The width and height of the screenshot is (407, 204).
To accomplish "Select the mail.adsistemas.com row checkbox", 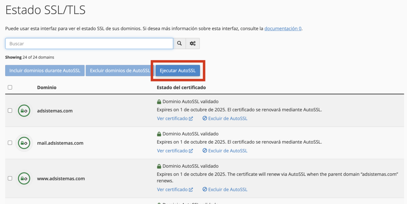I will (10, 143).
